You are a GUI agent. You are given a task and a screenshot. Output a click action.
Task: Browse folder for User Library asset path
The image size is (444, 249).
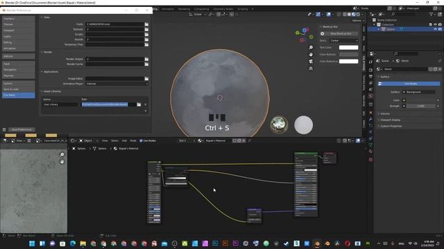(139, 104)
